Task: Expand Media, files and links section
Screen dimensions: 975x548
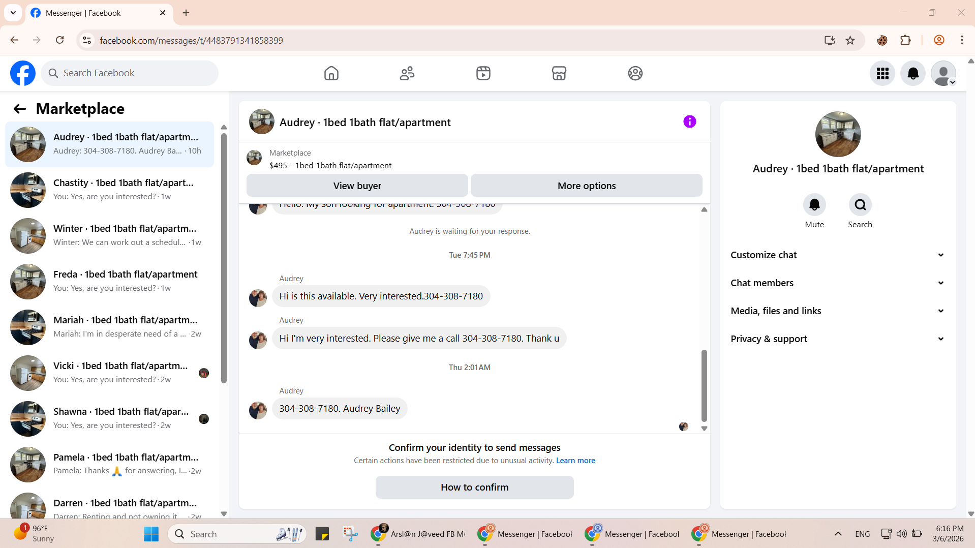Action: (838, 311)
